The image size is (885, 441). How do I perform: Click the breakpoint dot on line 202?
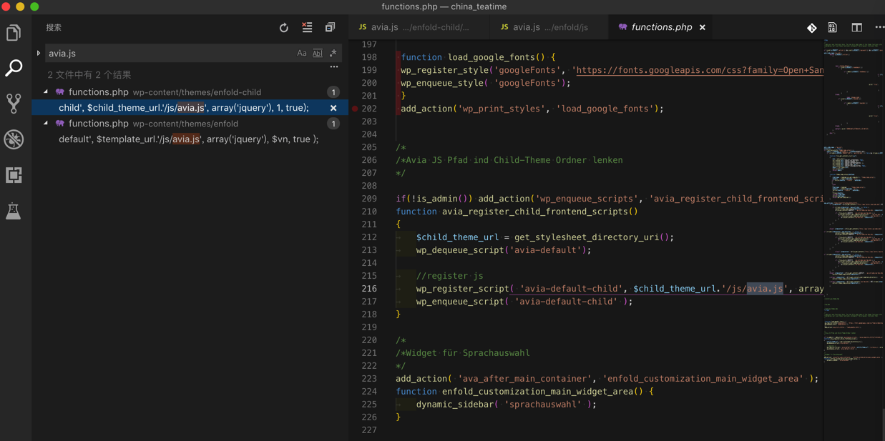355,109
